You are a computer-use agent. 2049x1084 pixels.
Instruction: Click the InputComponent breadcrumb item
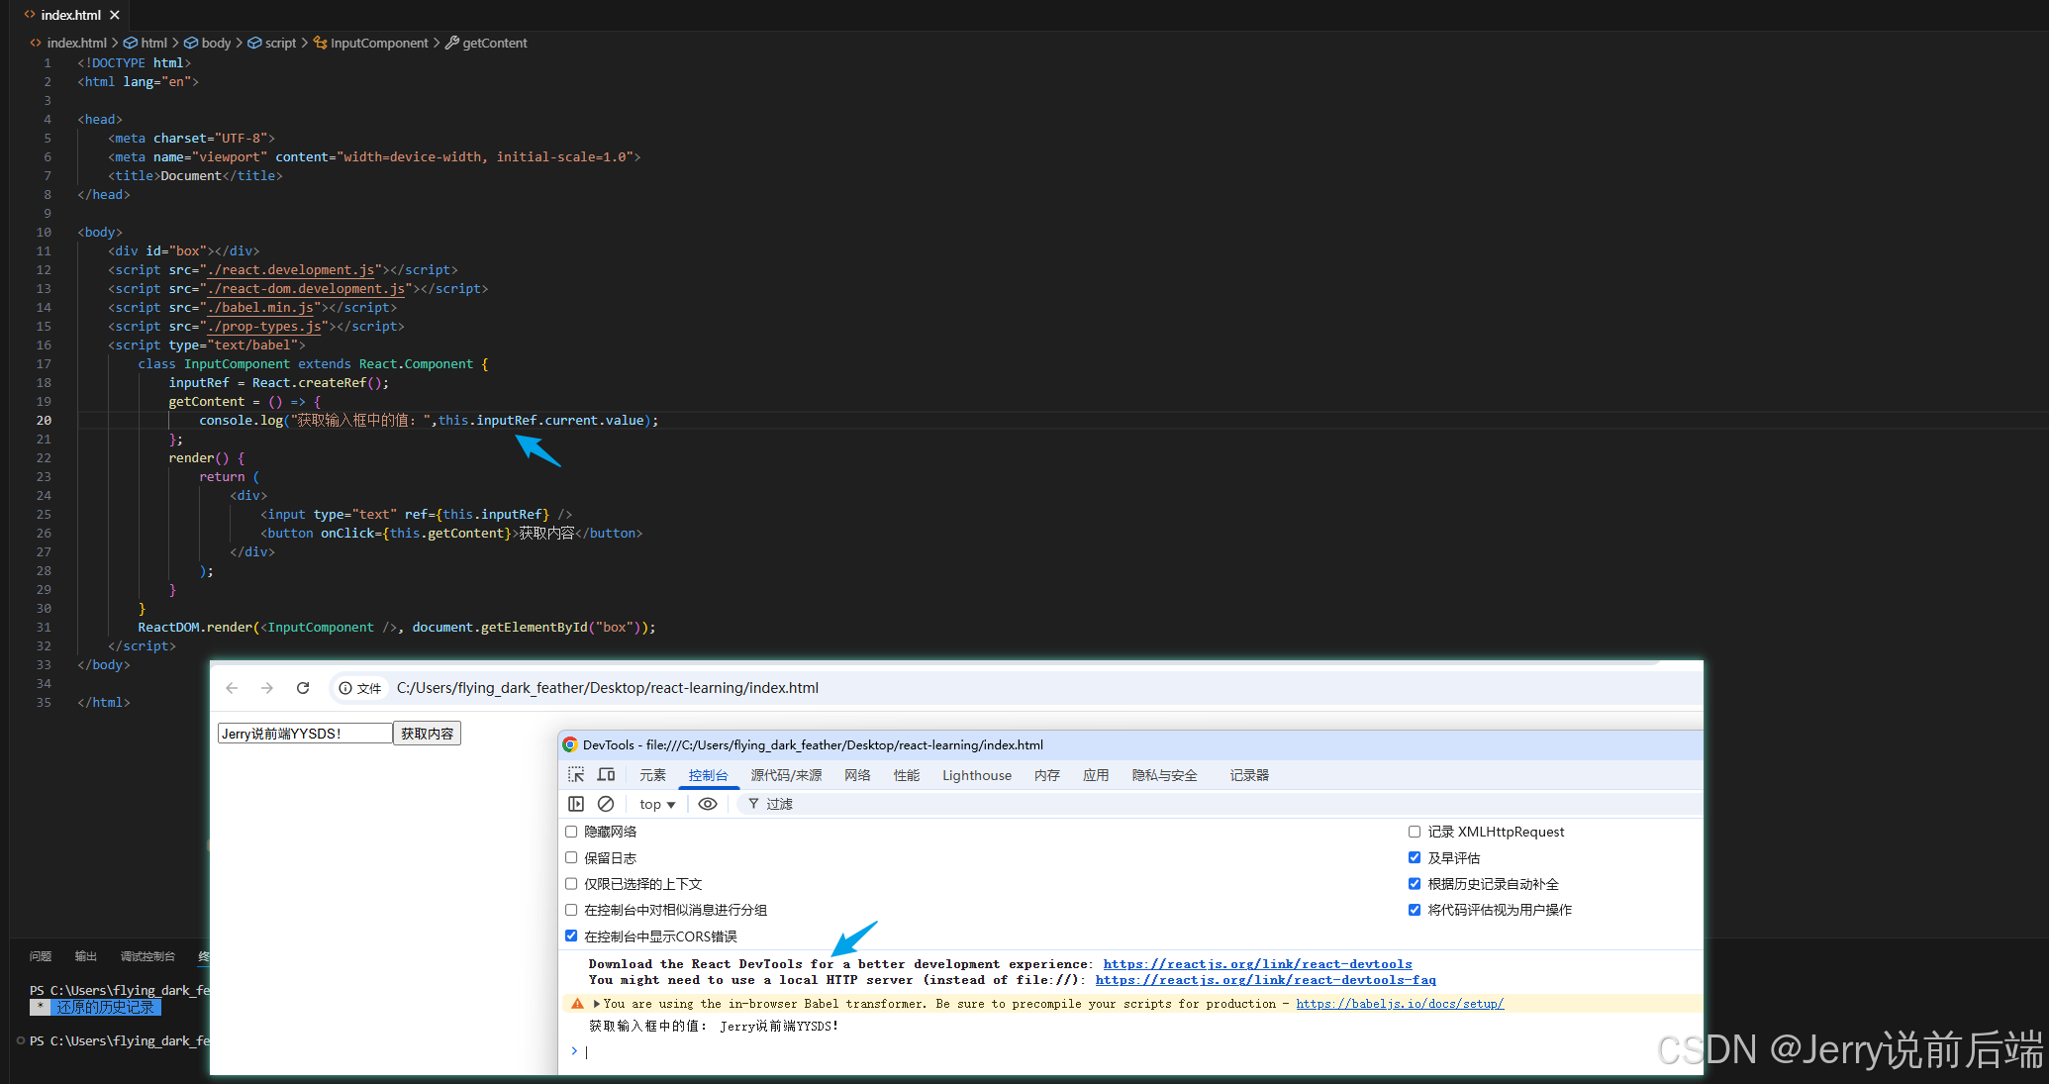click(378, 43)
